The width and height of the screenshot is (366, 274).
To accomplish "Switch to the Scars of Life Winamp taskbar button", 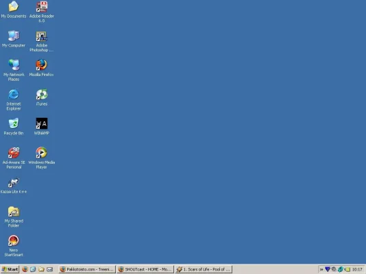I will click(204, 269).
